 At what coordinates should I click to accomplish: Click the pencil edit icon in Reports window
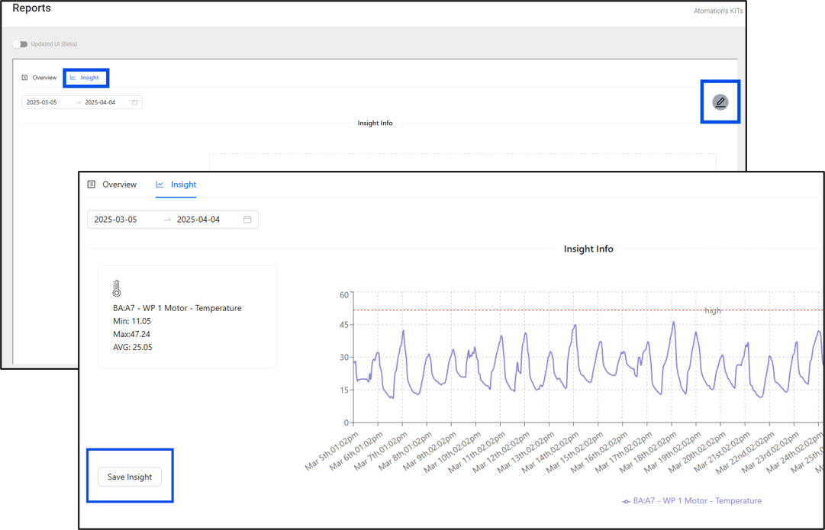pos(720,102)
